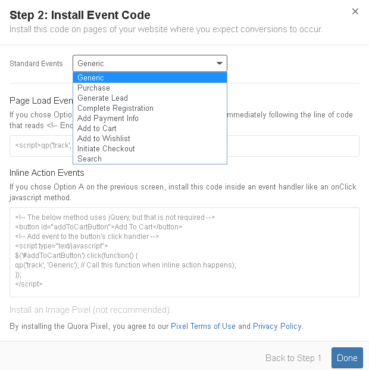This screenshot has width=369, height=370.
Task: Click the Standard Events Generic combo box
Action: pos(150,63)
